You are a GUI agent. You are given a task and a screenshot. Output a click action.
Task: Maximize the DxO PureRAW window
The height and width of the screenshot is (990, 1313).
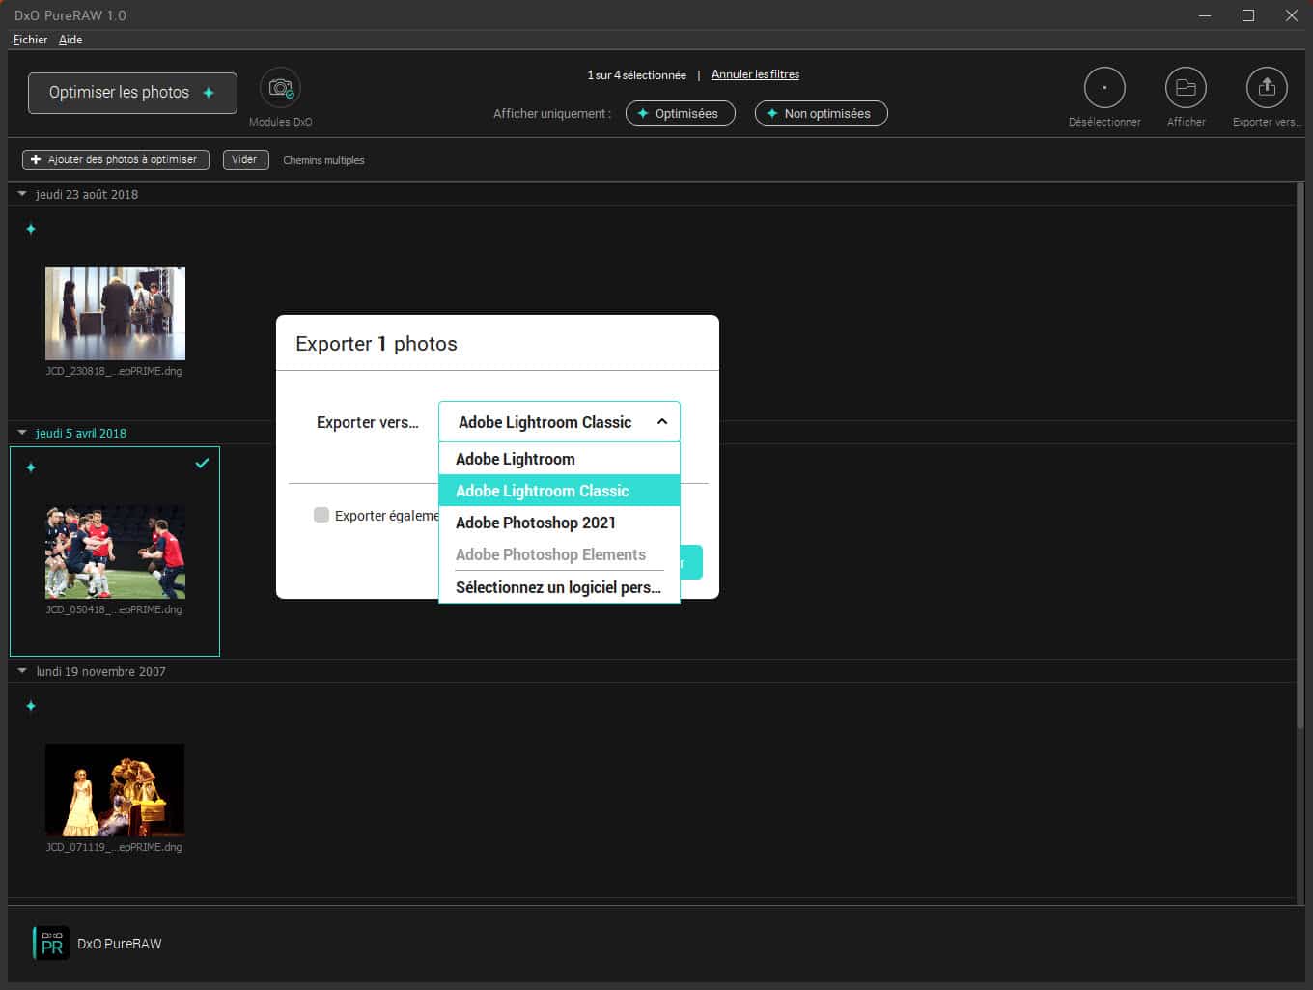(x=1248, y=15)
